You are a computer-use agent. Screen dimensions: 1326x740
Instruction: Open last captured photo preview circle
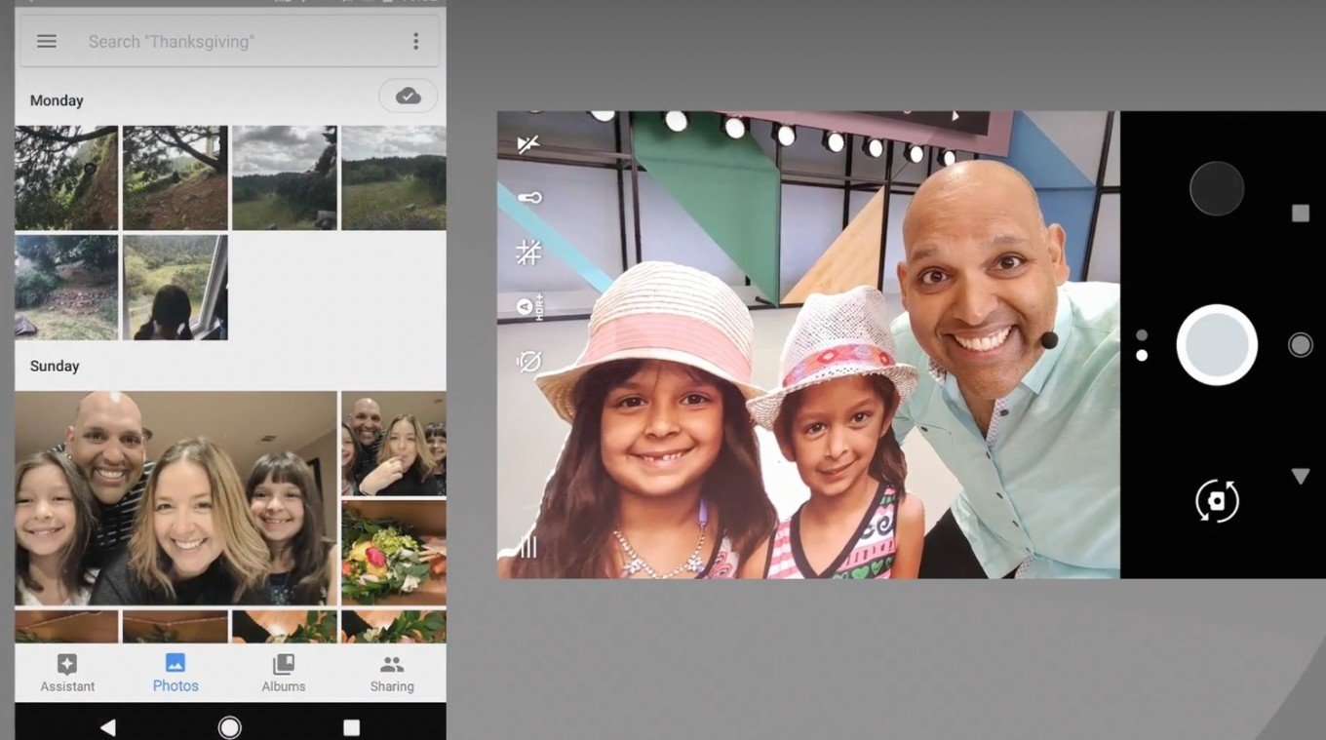(1216, 188)
